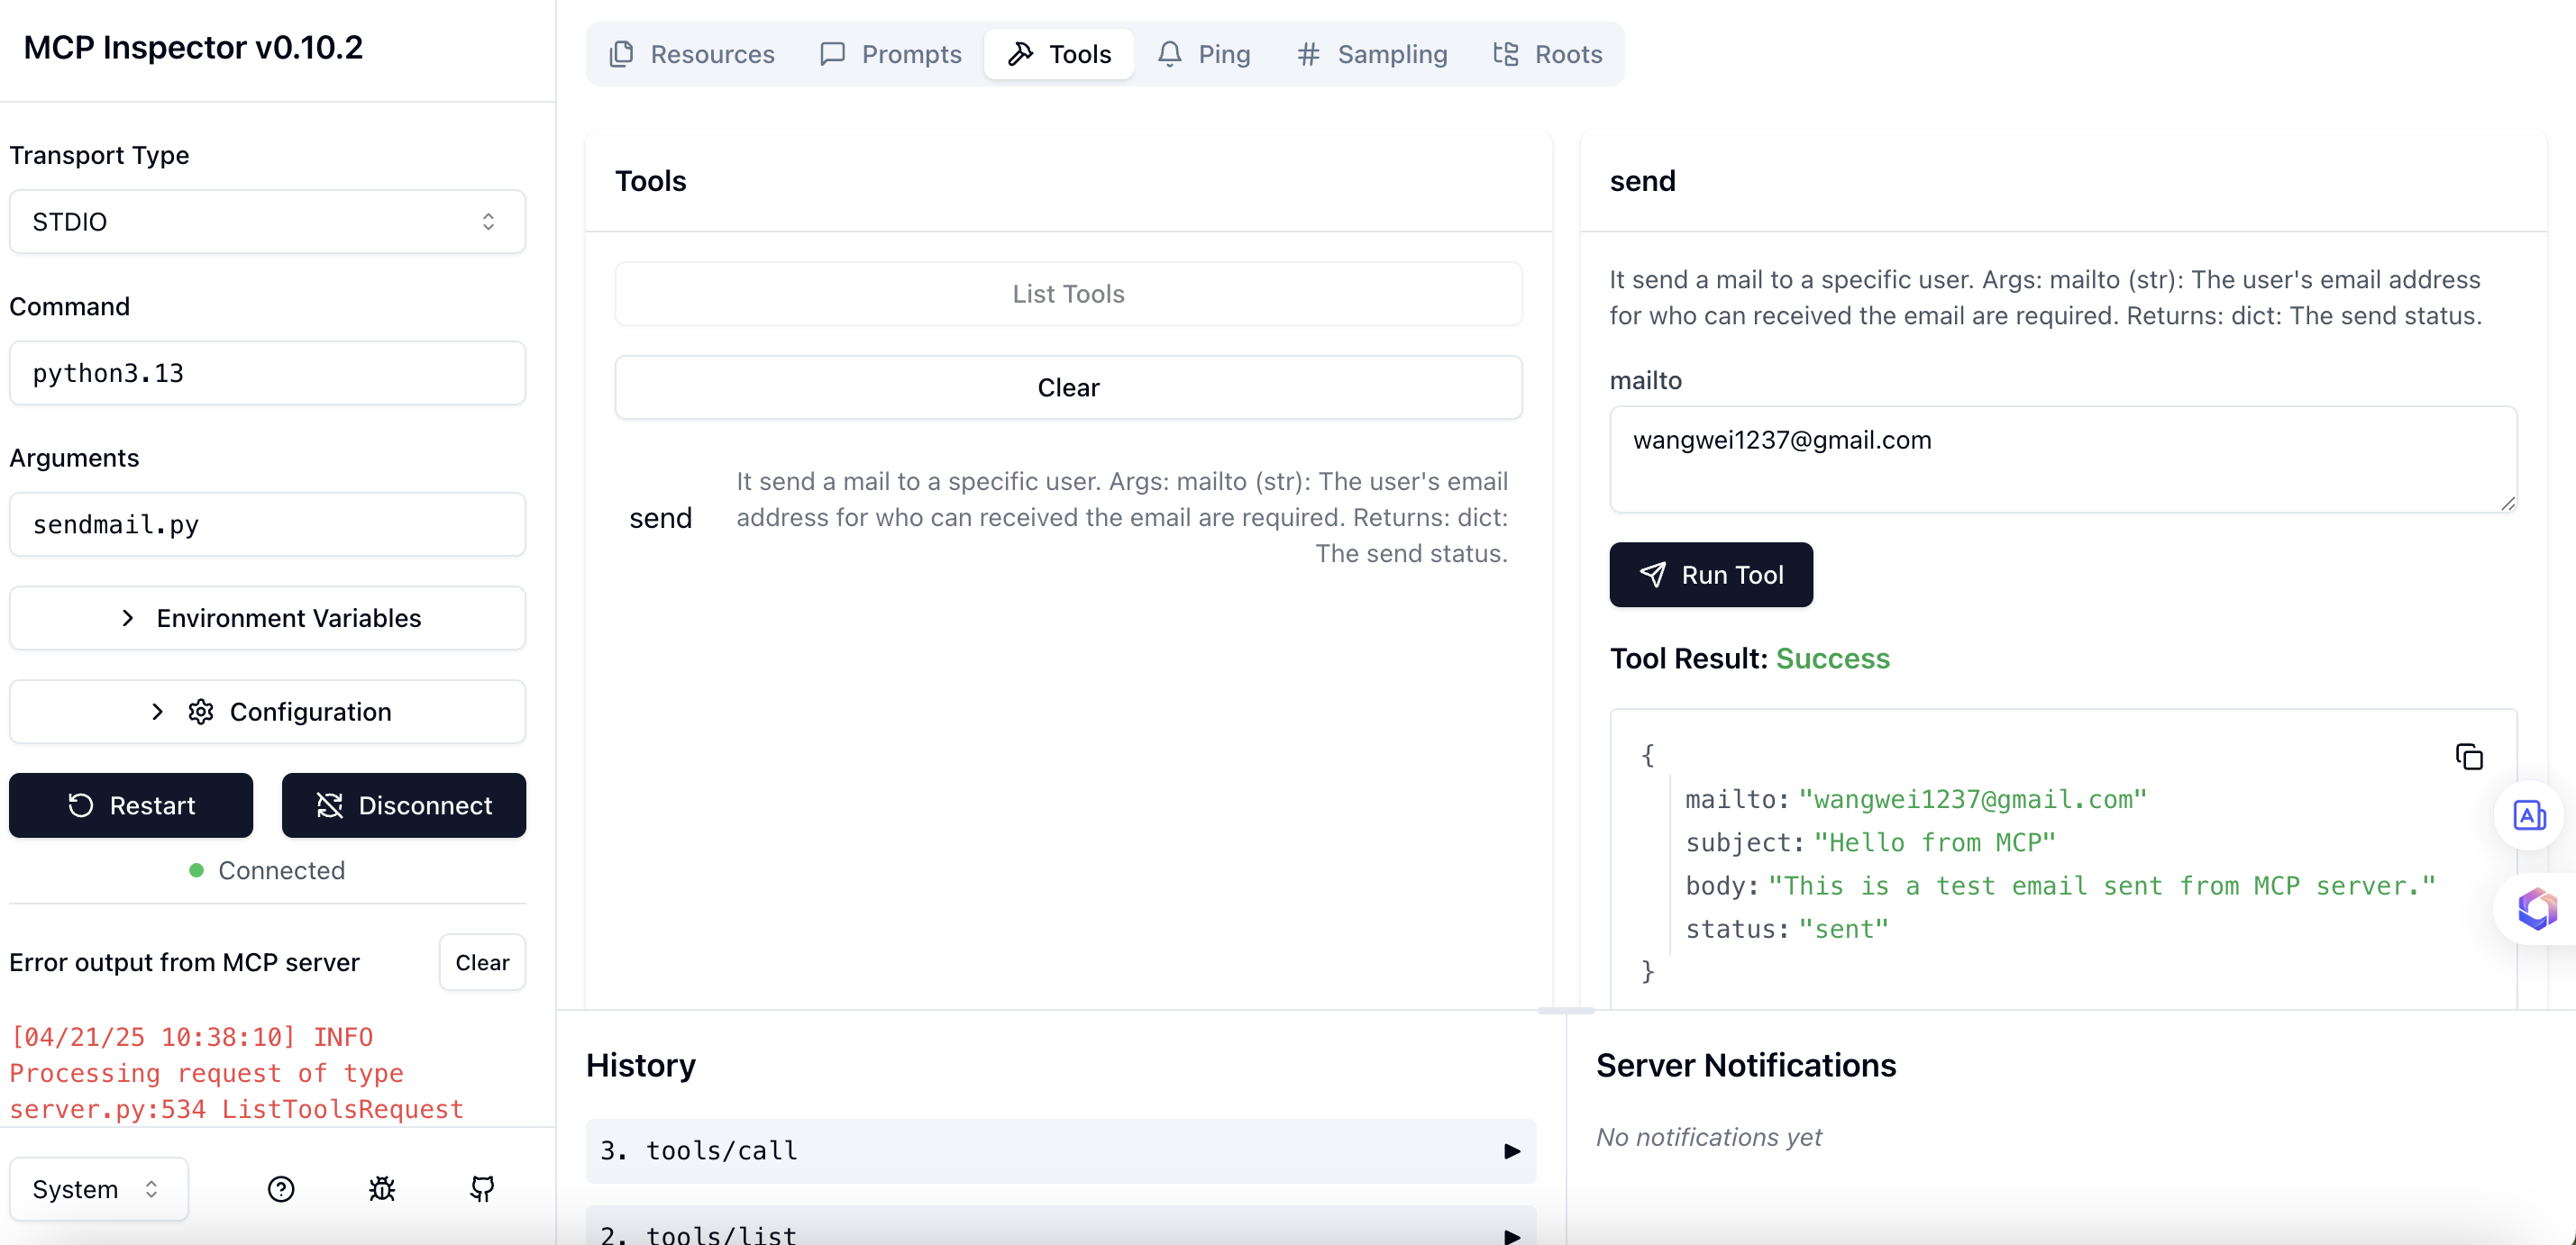2576x1245 pixels.
Task: Click the translate extension floating icon
Action: [x=2529, y=815]
